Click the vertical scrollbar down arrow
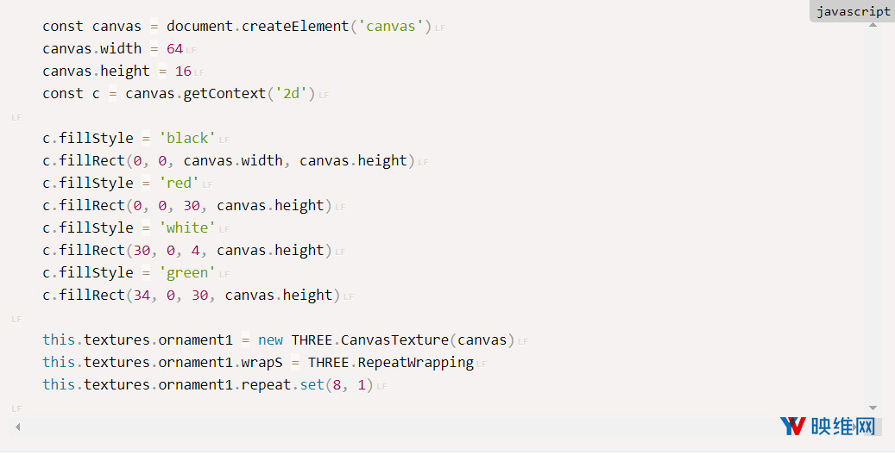The height and width of the screenshot is (455, 895). point(873,408)
